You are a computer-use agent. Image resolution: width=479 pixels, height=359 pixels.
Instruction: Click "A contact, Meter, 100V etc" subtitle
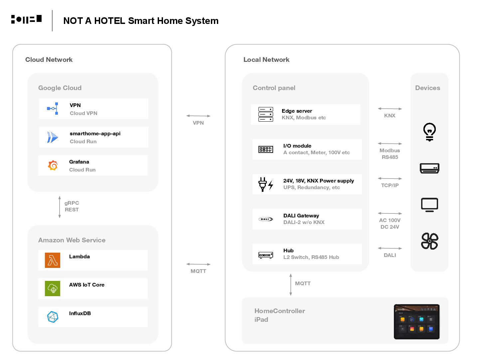click(317, 153)
